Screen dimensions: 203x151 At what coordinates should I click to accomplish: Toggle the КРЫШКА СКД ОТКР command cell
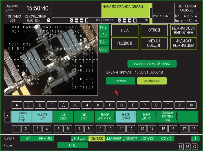tap(21, 117)
